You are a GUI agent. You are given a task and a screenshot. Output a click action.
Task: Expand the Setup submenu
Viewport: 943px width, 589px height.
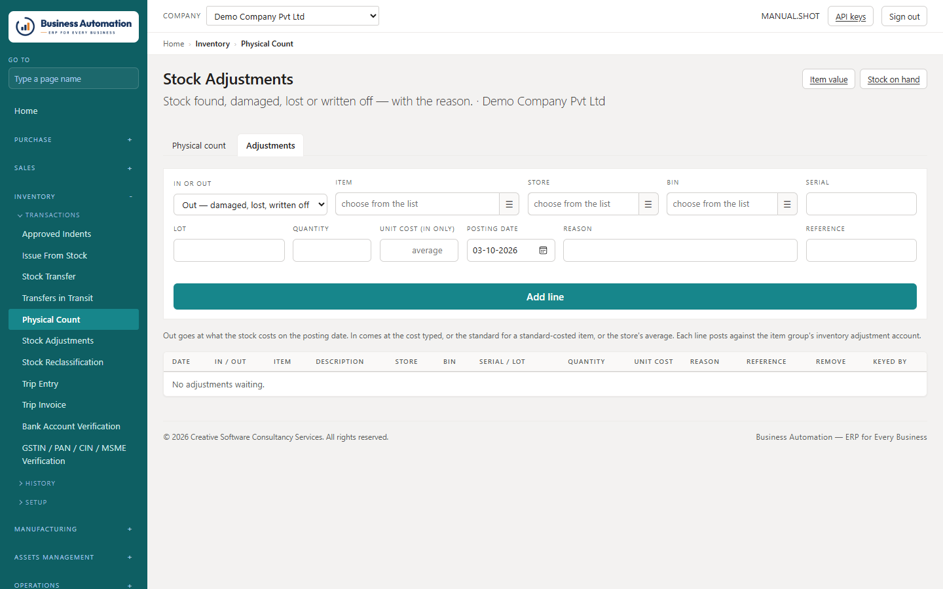pos(33,503)
